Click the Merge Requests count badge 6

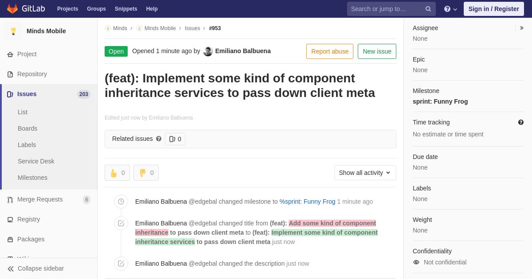point(86,200)
